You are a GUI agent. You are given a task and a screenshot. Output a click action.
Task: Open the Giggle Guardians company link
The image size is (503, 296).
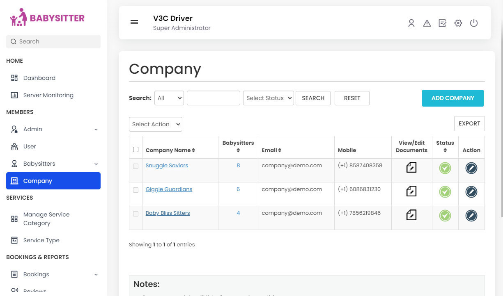[169, 189]
